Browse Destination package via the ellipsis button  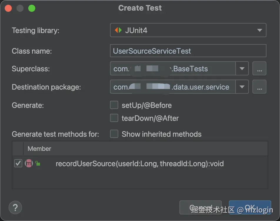tap(259, 87)
